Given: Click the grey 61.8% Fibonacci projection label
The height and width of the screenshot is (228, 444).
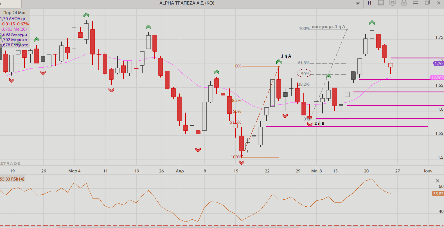Looking at the screenshot, I should pos(304,63).
